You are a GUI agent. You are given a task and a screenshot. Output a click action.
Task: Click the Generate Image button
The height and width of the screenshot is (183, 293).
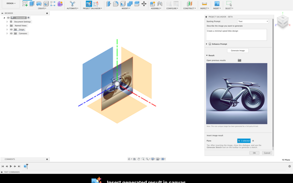click(x=238, y=51)
